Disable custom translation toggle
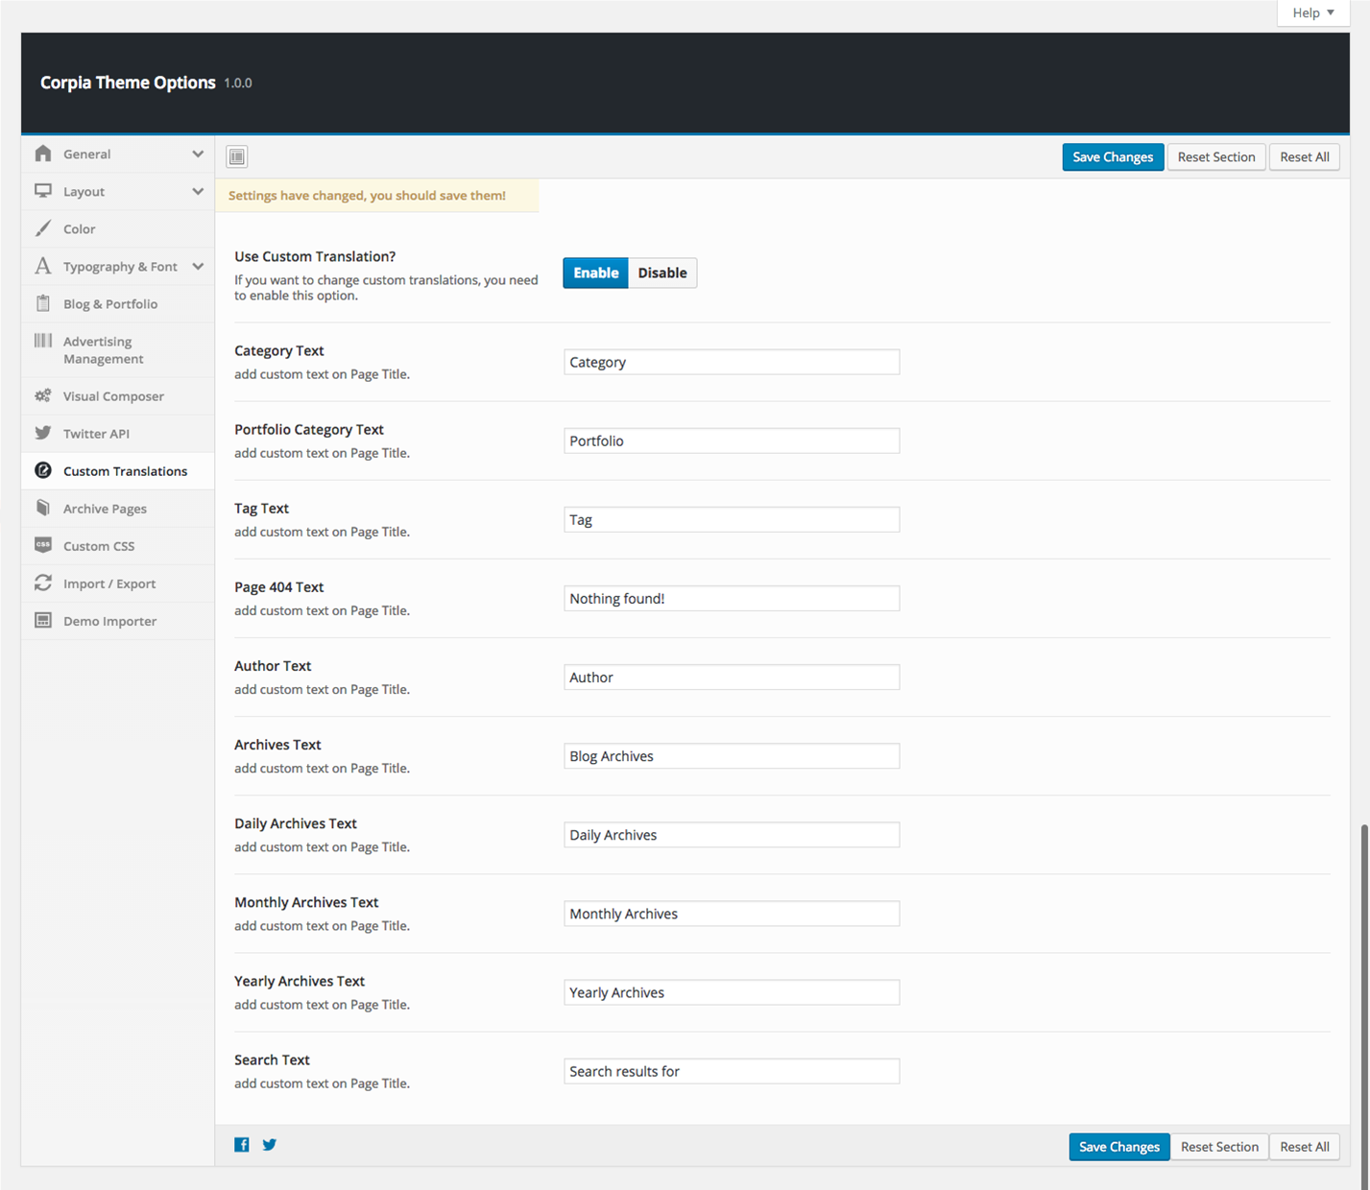This screenshot has width=1370, height=1190. pyautogui.click(x=662, y=273)
